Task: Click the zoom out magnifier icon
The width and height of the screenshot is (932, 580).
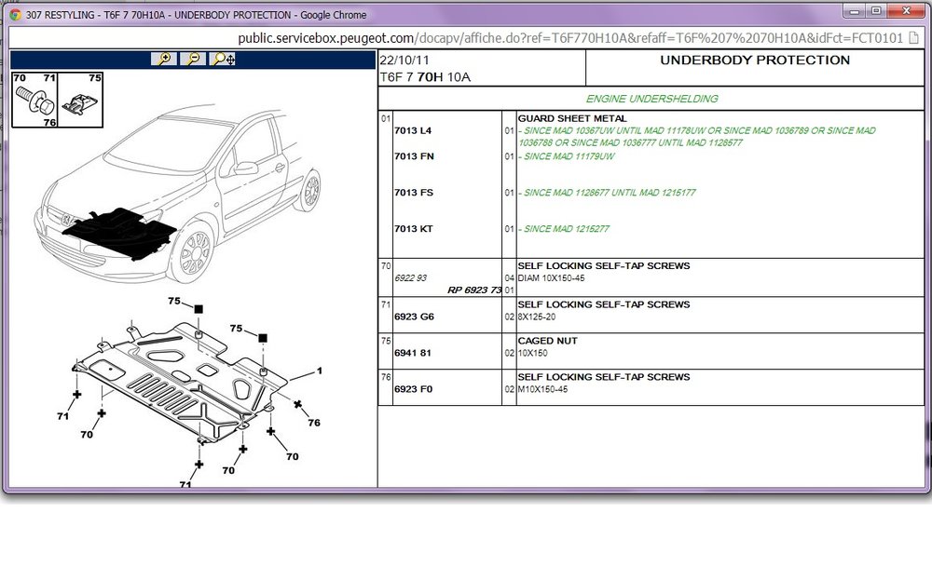Action: 193,59
